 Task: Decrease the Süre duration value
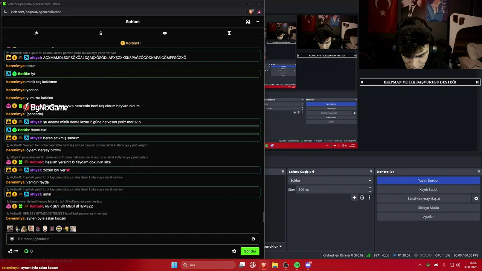(x=370, y=192)
